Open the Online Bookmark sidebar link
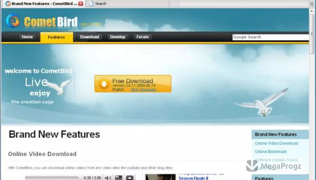This screenshot has width=316, height=180. pos(271,152)
